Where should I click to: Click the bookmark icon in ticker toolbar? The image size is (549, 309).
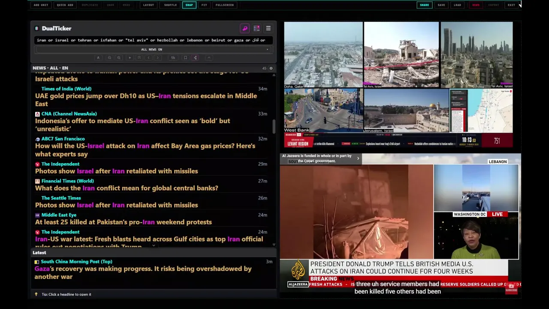[185, 58]
